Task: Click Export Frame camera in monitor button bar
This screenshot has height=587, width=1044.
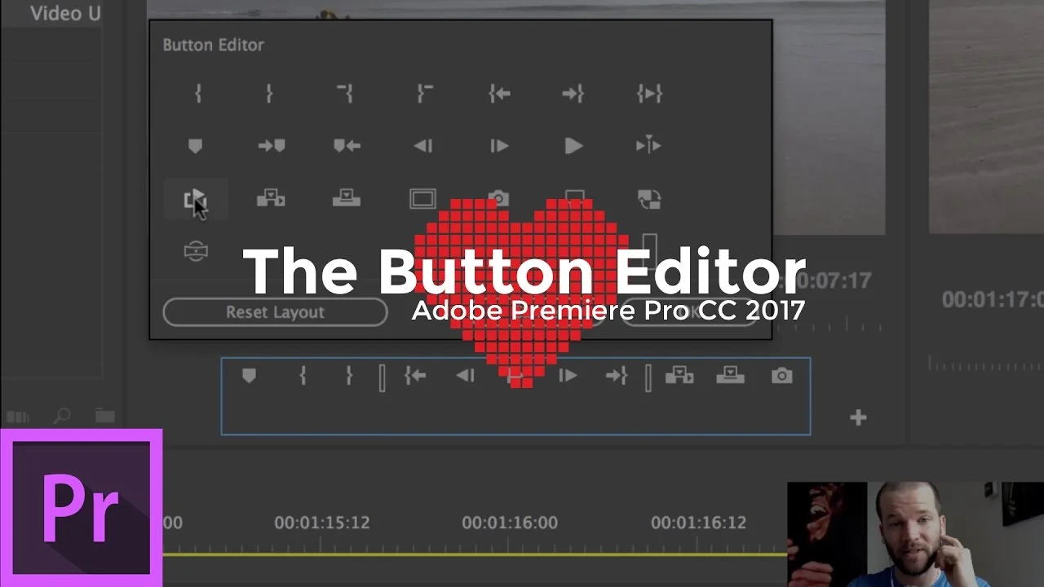Action: 781,375
